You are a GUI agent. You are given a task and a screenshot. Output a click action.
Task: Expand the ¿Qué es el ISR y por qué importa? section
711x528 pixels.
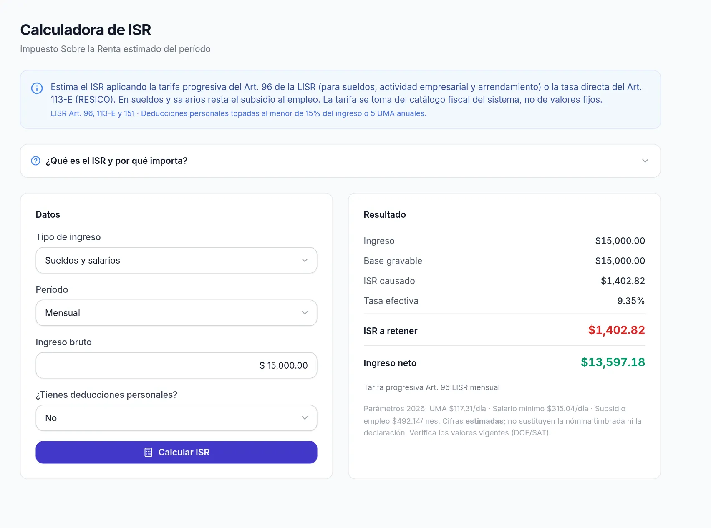[340, 161]
